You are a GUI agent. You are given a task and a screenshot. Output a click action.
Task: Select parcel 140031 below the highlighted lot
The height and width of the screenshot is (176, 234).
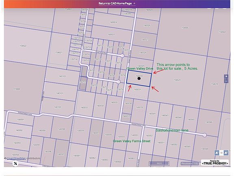tap(137, 90)
